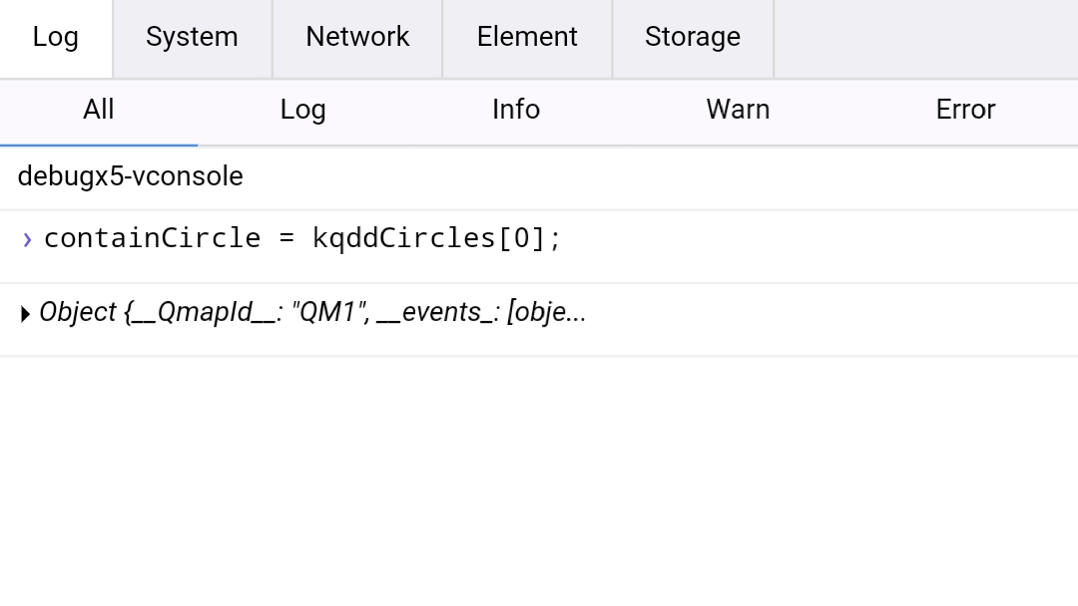Viewport: 1078px width, 606px height.
Task: Click the purple command prompt chevron
Action: (27, 239)
